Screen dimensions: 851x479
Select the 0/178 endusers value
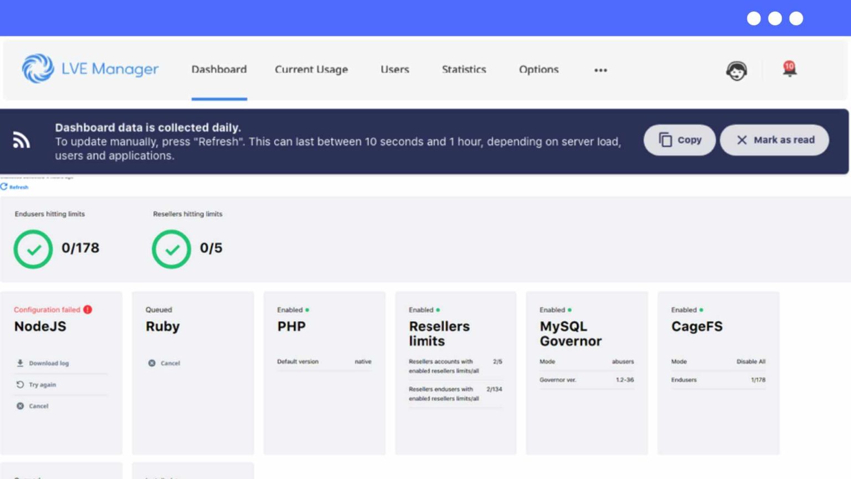tap(80, 248)
